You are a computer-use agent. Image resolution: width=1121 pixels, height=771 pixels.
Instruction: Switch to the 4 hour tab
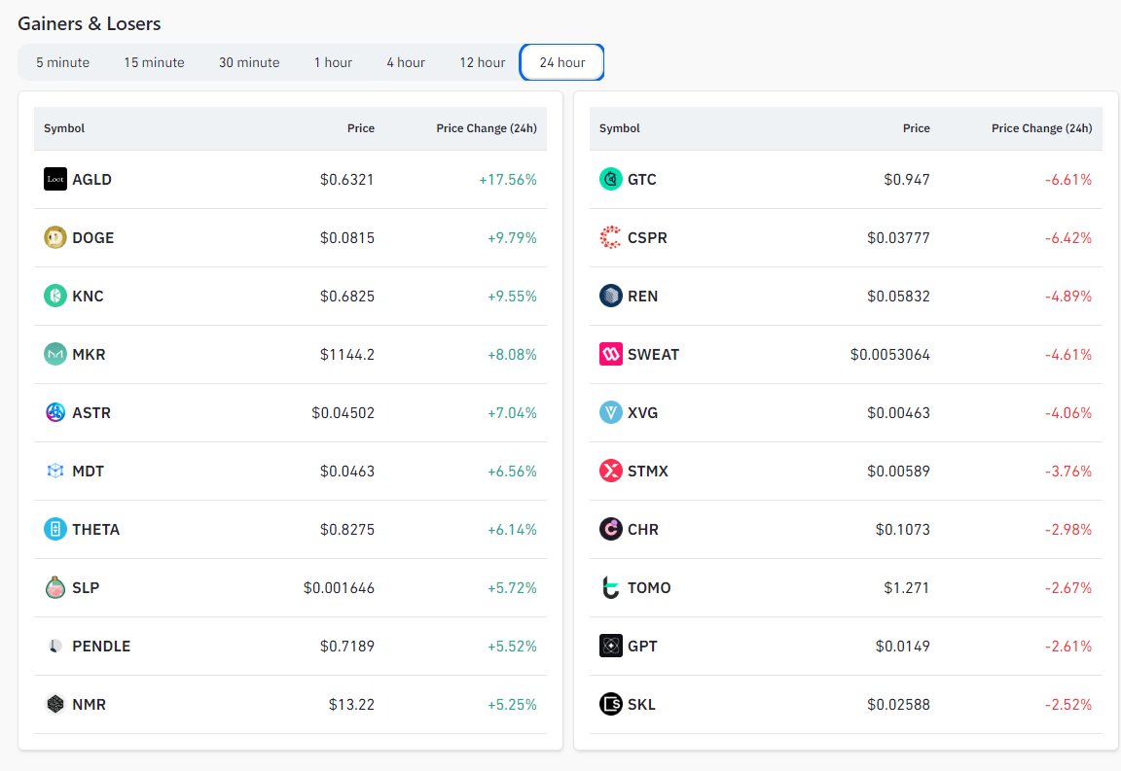(406, 62)
